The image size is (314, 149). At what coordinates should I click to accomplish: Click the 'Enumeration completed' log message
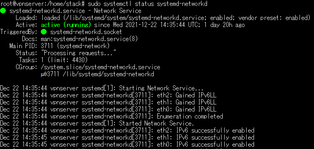[190, 116]
